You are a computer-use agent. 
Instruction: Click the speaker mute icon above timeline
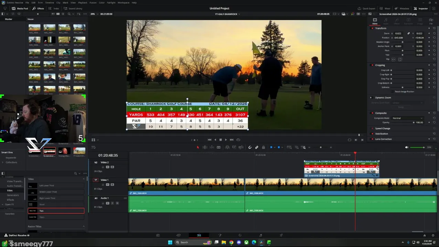(x=407, y=148)
